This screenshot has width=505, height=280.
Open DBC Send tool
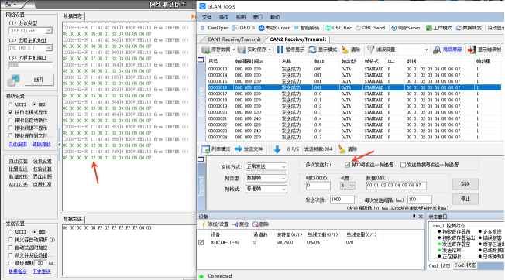[x=370, y=28]
